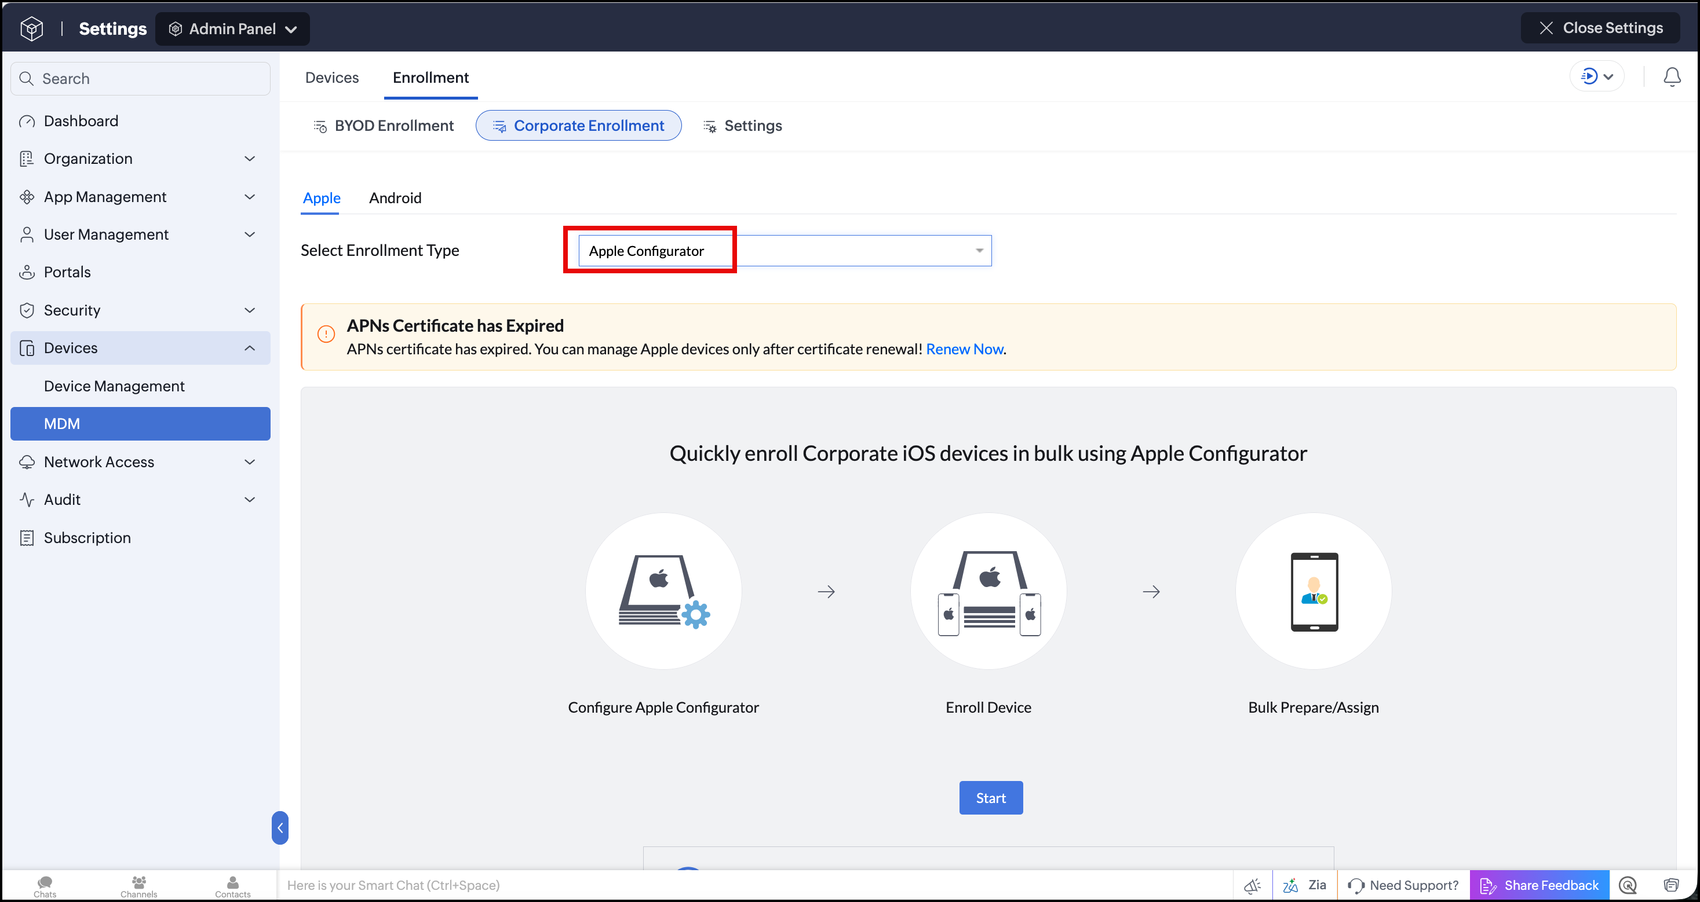The width and height of the screenshot is (1700, 902).
Task: Click Close Settings
Action: [1600, 28]
